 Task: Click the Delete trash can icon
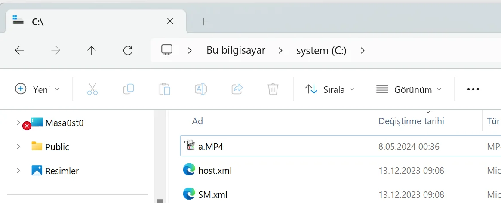pos(273,89)
